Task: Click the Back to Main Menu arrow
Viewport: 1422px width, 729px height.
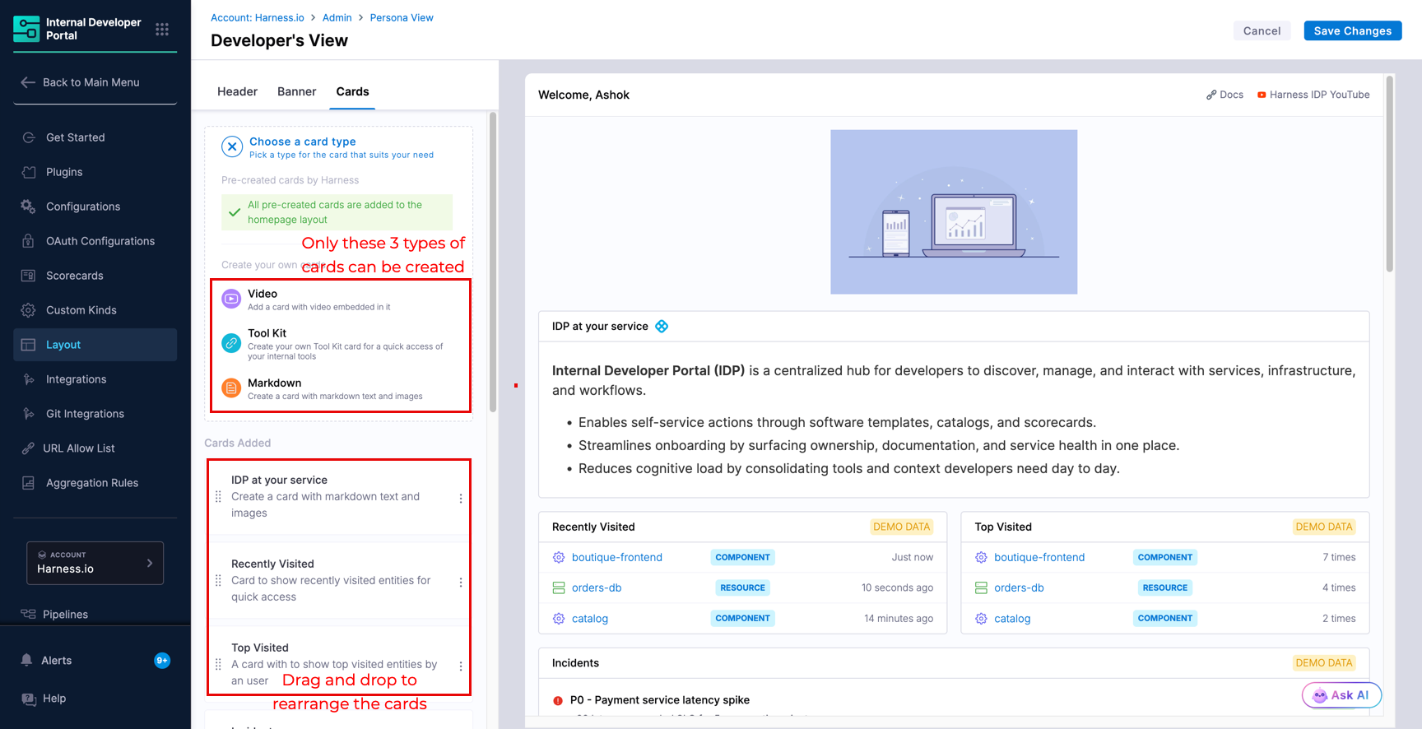Action: click(x=28, y=82)
